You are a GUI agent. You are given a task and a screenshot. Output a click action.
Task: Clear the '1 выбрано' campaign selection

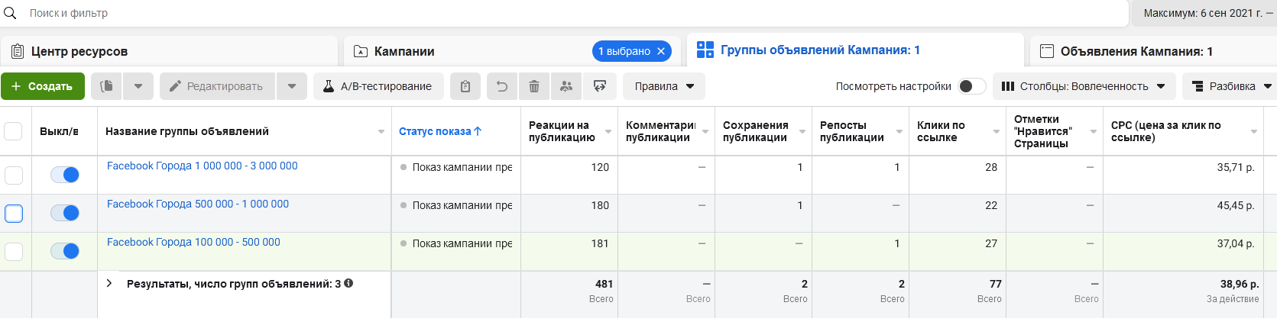(x=661, y=51)
